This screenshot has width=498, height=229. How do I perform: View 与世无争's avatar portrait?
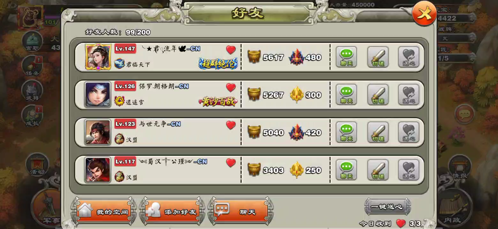tap(98, 132)
